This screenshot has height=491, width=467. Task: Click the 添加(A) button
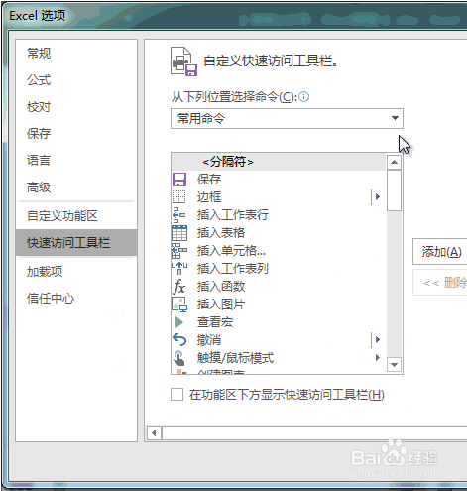(440, 252)
